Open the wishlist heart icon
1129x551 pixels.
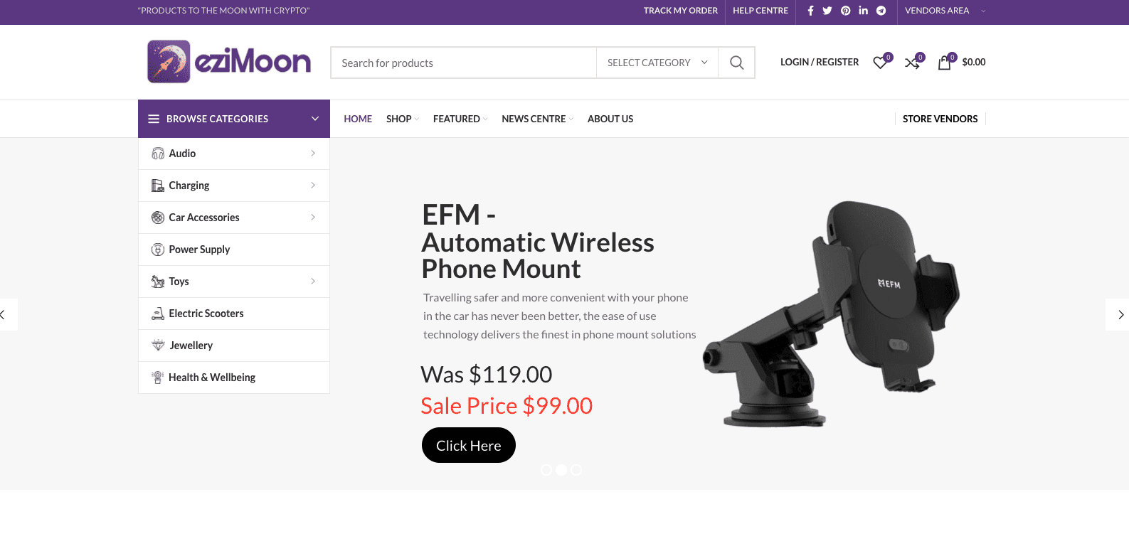click(x=881, y=63)
